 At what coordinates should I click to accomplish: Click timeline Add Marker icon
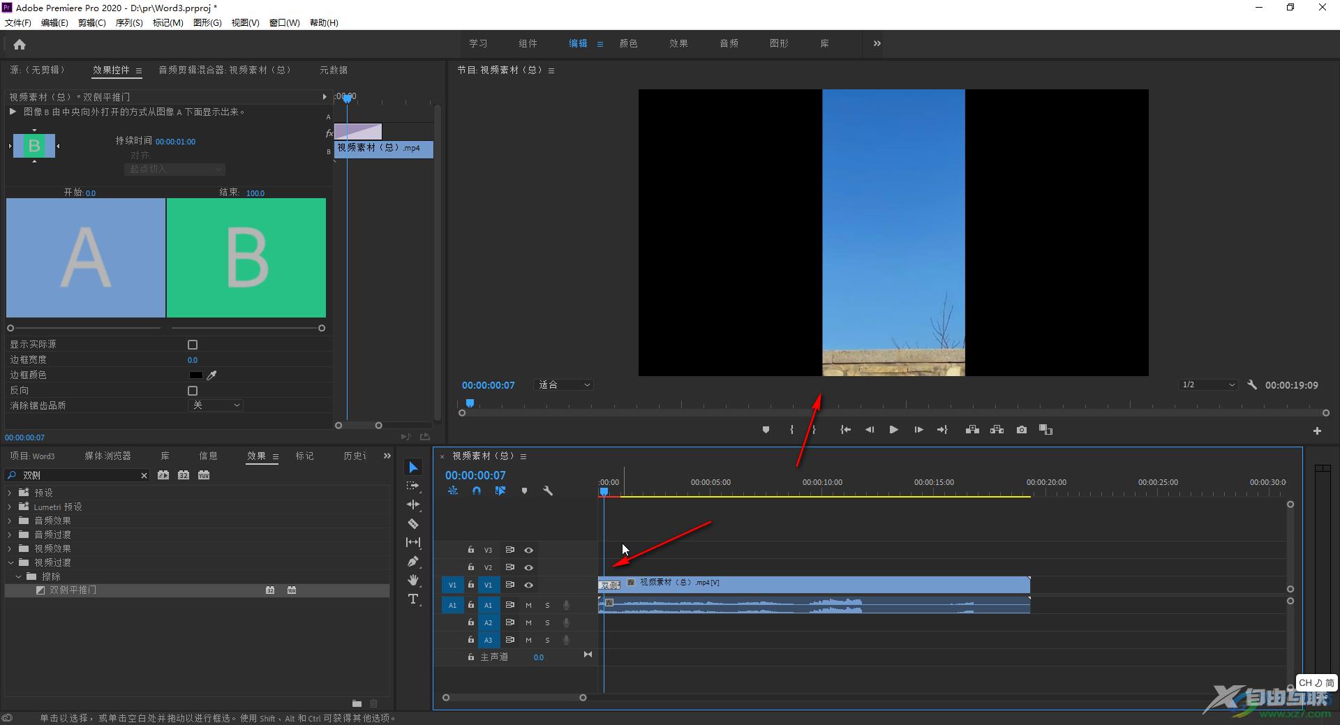524,491
